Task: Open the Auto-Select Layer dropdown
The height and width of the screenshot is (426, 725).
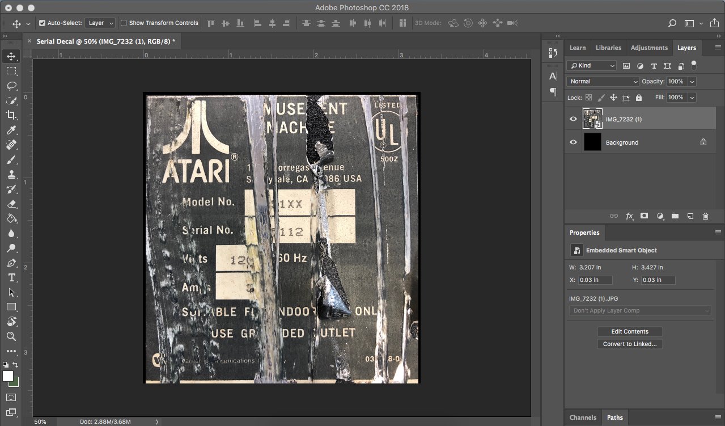Action: (x=100, y=23)
